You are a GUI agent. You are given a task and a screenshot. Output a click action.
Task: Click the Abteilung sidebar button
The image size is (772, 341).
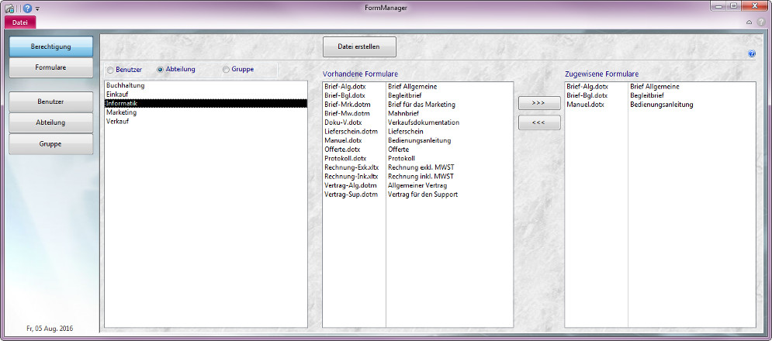(x=51, y=122)
